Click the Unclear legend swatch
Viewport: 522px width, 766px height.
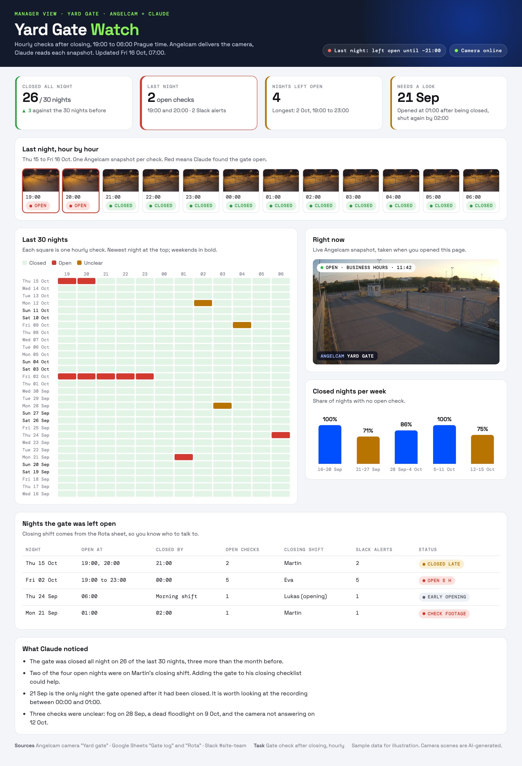coord(79,263)
